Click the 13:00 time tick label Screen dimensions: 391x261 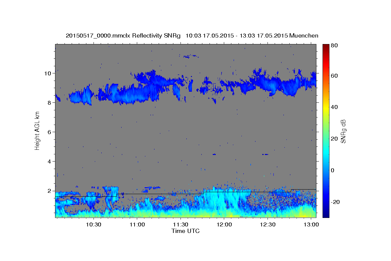[x=311, y=225]
